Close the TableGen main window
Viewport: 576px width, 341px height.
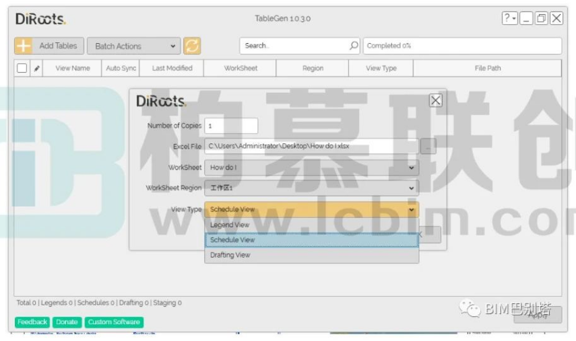tap(556, 18)
